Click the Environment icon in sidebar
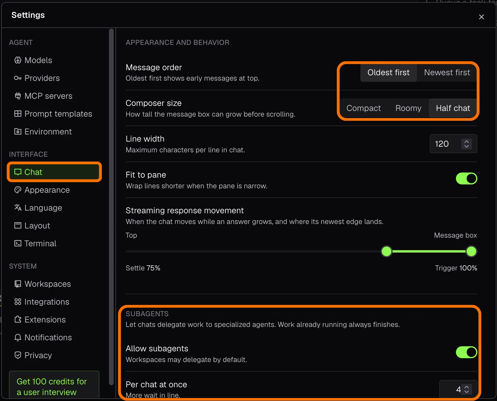Viewport: 497px width, 401px height. 18,132
